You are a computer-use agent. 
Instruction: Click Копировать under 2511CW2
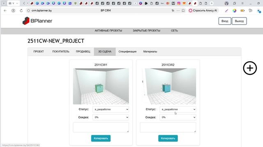tap(168, 138)
